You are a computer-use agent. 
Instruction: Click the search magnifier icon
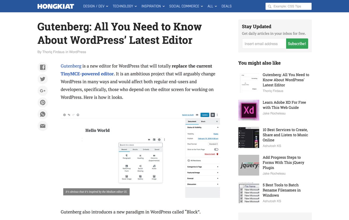(x=270, y=6)
